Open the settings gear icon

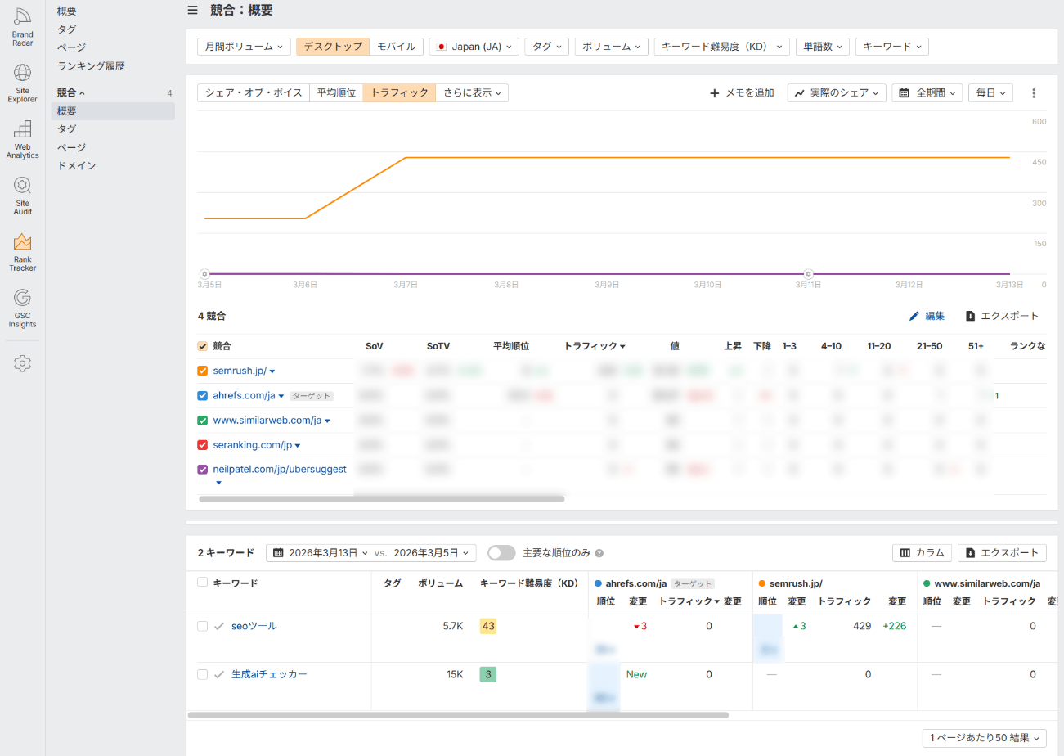22,363
